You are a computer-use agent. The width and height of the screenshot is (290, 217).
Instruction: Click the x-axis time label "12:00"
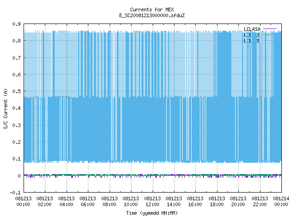pos(152,204)
